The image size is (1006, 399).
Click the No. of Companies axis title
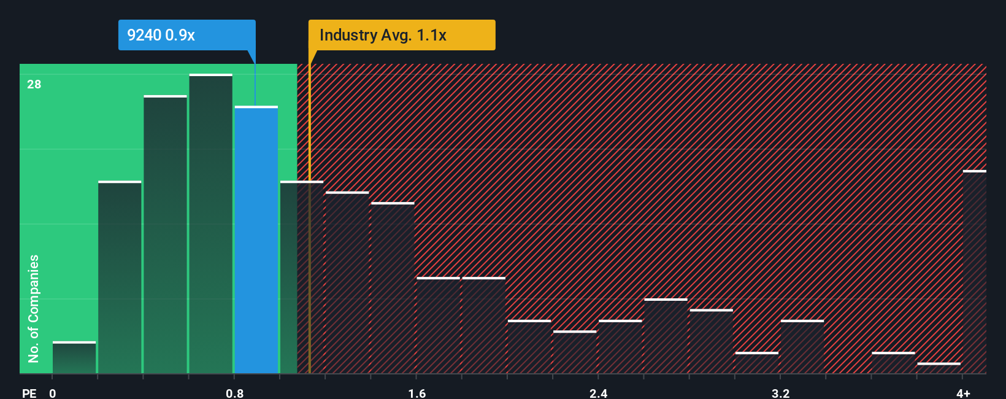(x=34, y=309)
